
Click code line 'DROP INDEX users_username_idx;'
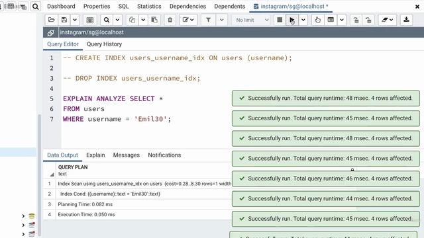[132, 78]
